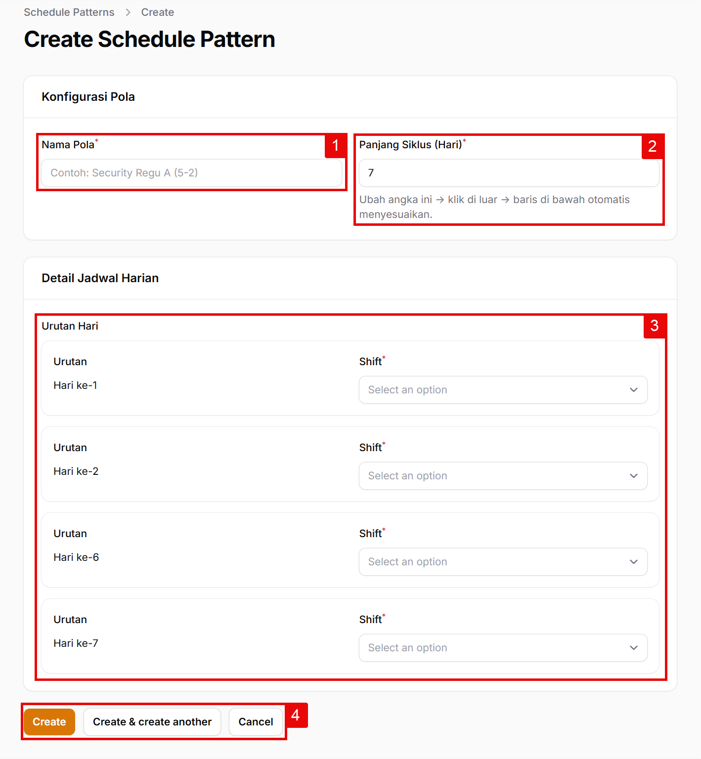Click the breadcrumb separator arrow
The image size is (701, 759).
[x=128, y=12]
